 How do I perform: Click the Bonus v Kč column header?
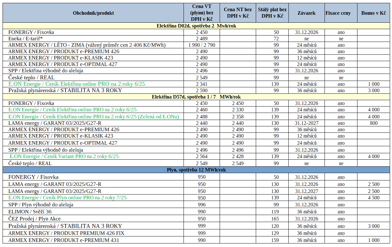373,13
